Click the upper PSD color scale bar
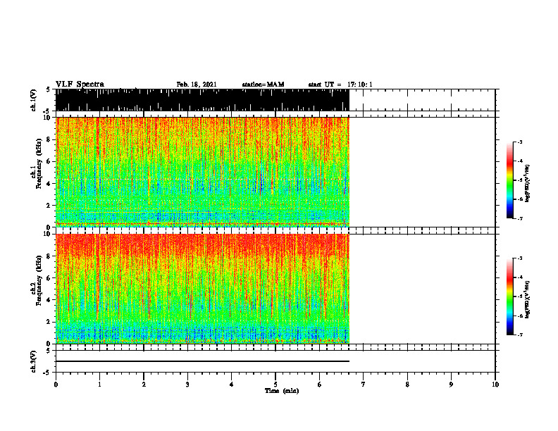Image resolution: width=558 pixels, height=431 pixels. point(510,180)
